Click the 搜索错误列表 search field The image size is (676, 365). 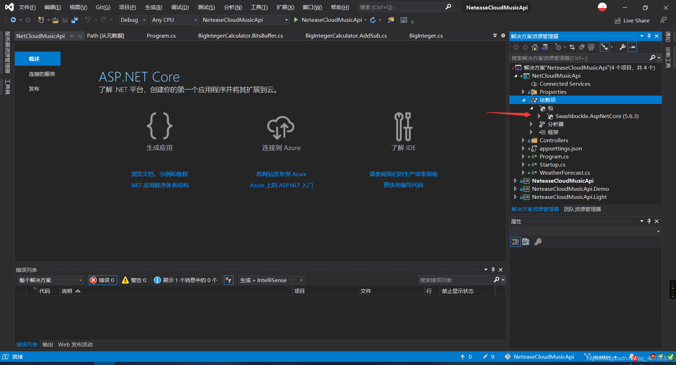pos(456,280)
